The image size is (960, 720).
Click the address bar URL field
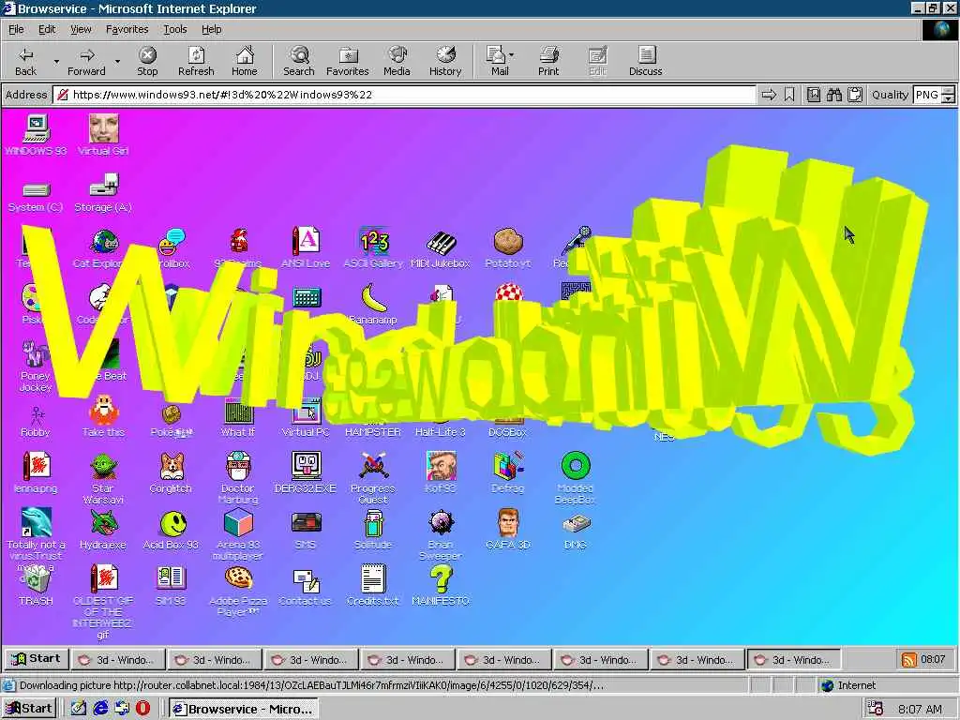[404, 95]
